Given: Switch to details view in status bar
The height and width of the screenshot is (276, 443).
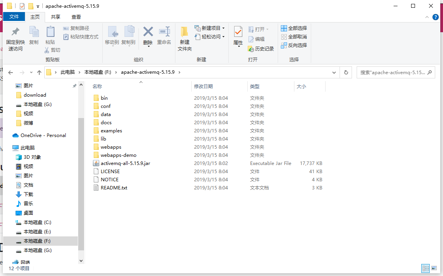Looking at the screenshot, I should click(x=425, y=268).
